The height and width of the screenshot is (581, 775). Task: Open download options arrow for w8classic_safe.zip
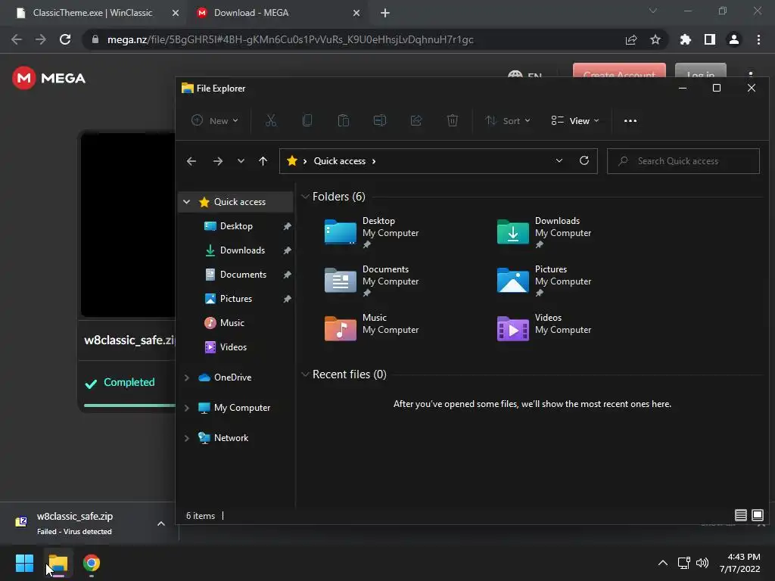(x=161, y=524)
